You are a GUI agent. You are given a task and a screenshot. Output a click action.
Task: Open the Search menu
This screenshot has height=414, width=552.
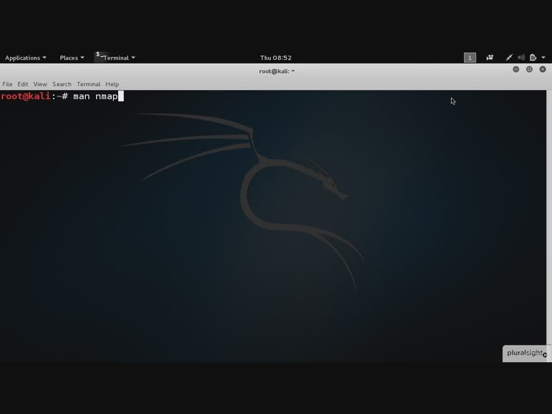point(62,84)
